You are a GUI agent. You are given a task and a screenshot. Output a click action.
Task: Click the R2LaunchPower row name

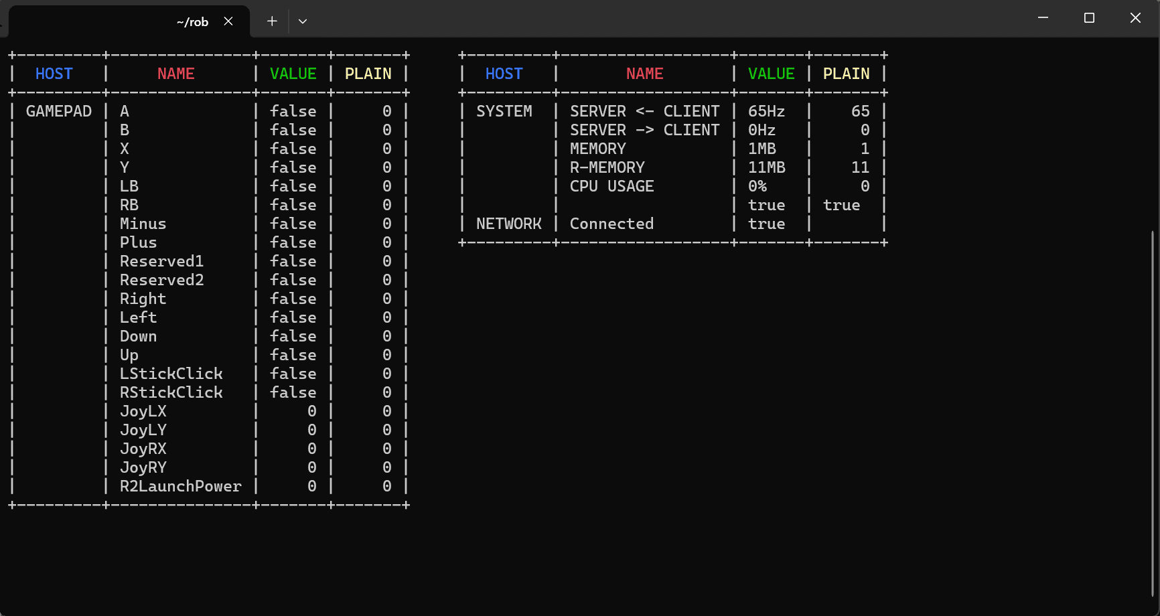pos(180,486)
